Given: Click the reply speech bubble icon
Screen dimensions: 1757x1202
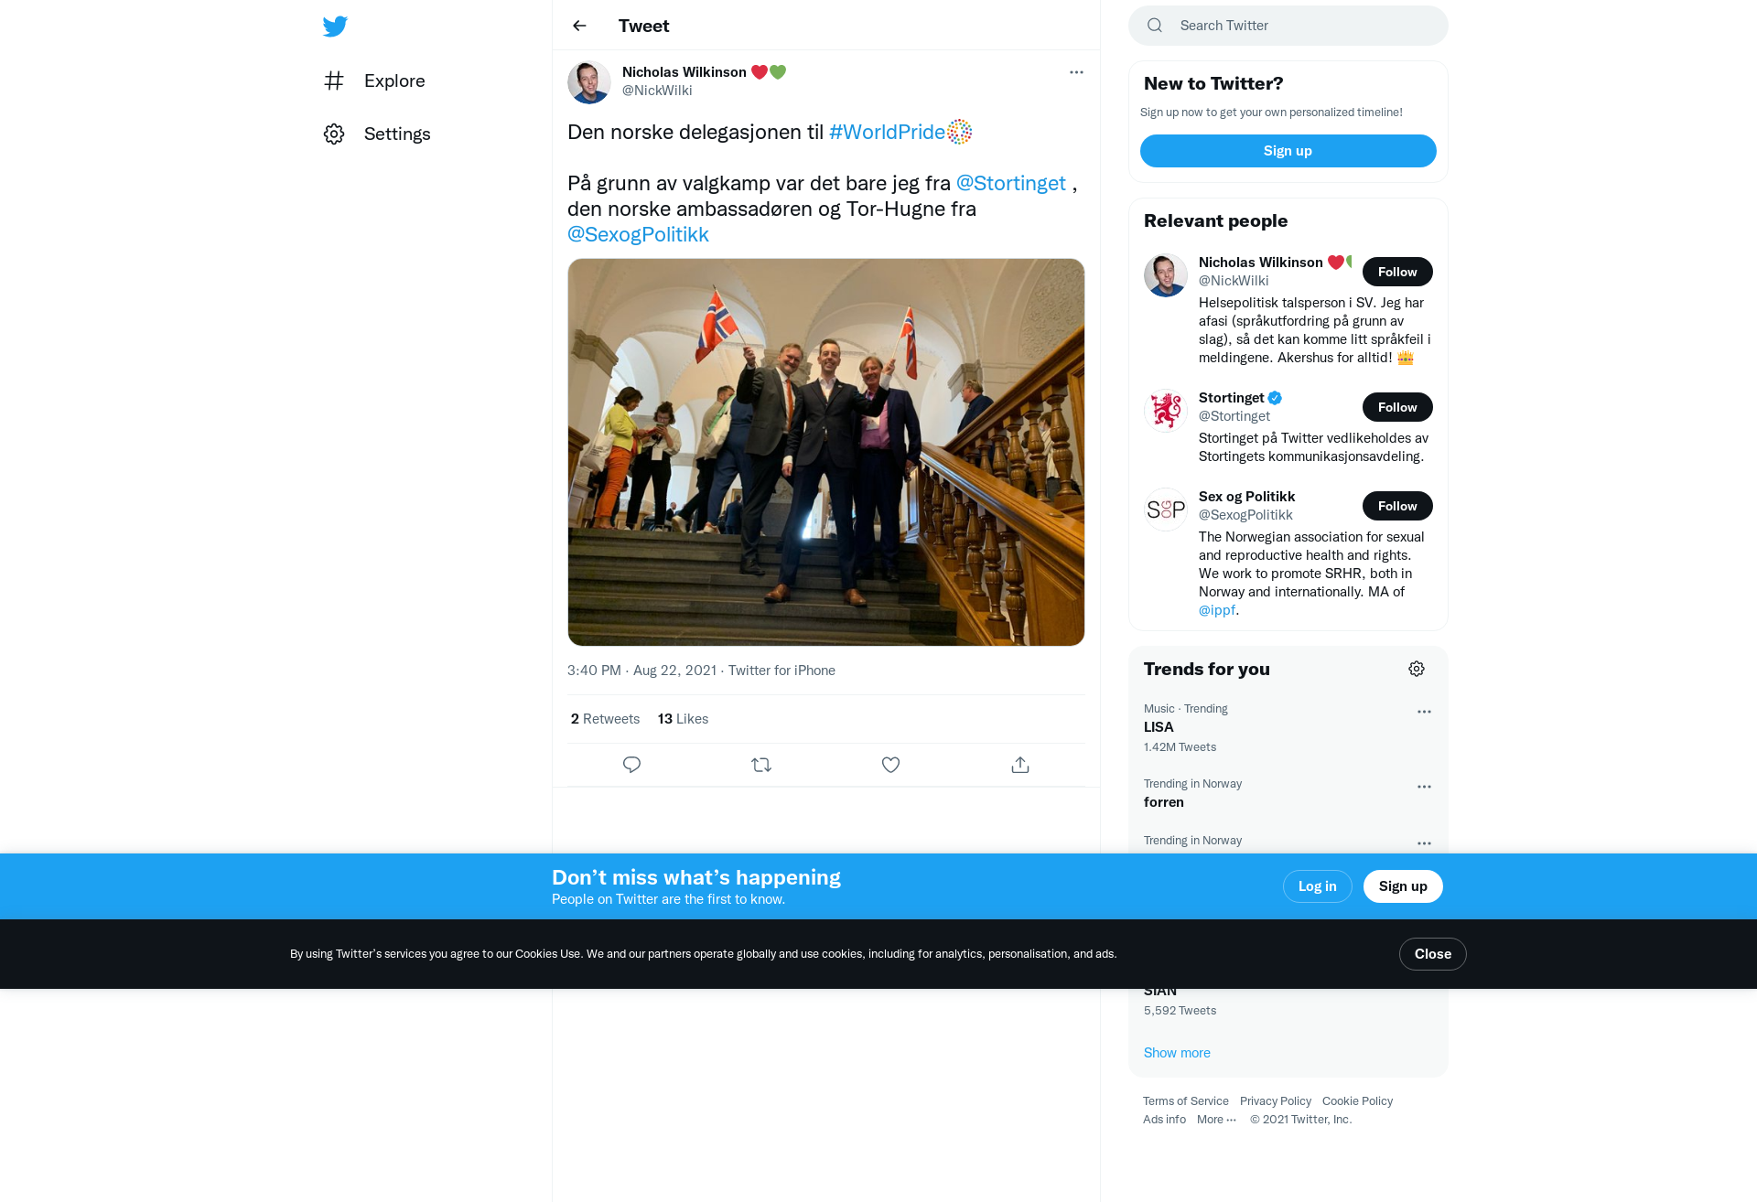Looking at the screenshot, I should [631, 765].
